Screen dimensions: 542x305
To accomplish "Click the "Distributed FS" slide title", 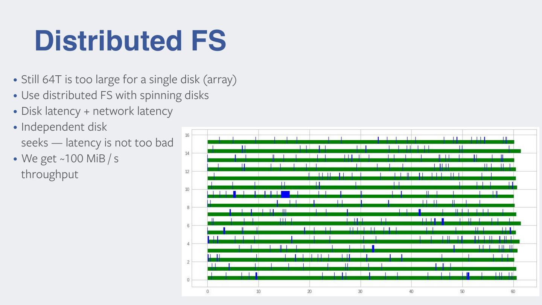I will click(x=130, y=41).
